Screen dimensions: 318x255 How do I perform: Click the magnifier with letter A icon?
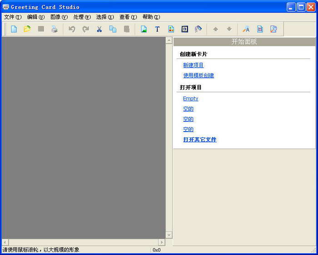point(246,29)
